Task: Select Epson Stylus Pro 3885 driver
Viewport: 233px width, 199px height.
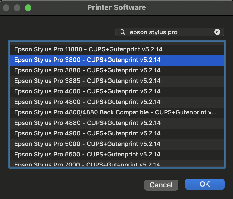Action: (x=117, y=81)
